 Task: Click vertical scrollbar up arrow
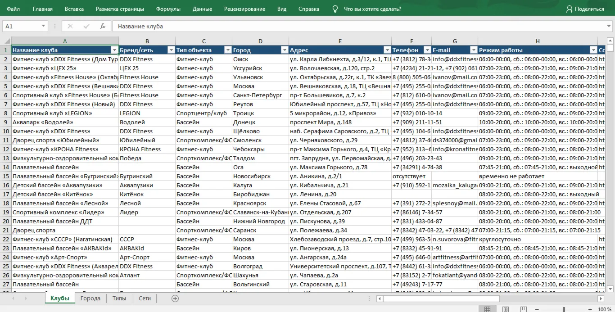tap(610, 40)
